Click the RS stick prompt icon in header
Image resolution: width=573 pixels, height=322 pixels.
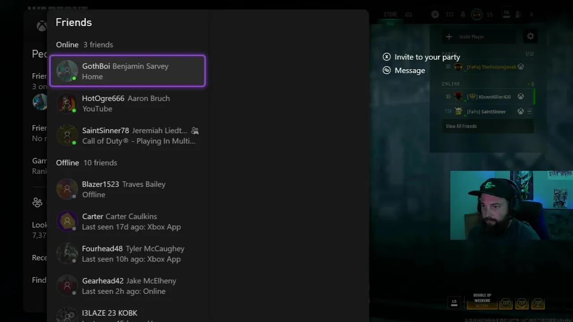pos(506,14)
